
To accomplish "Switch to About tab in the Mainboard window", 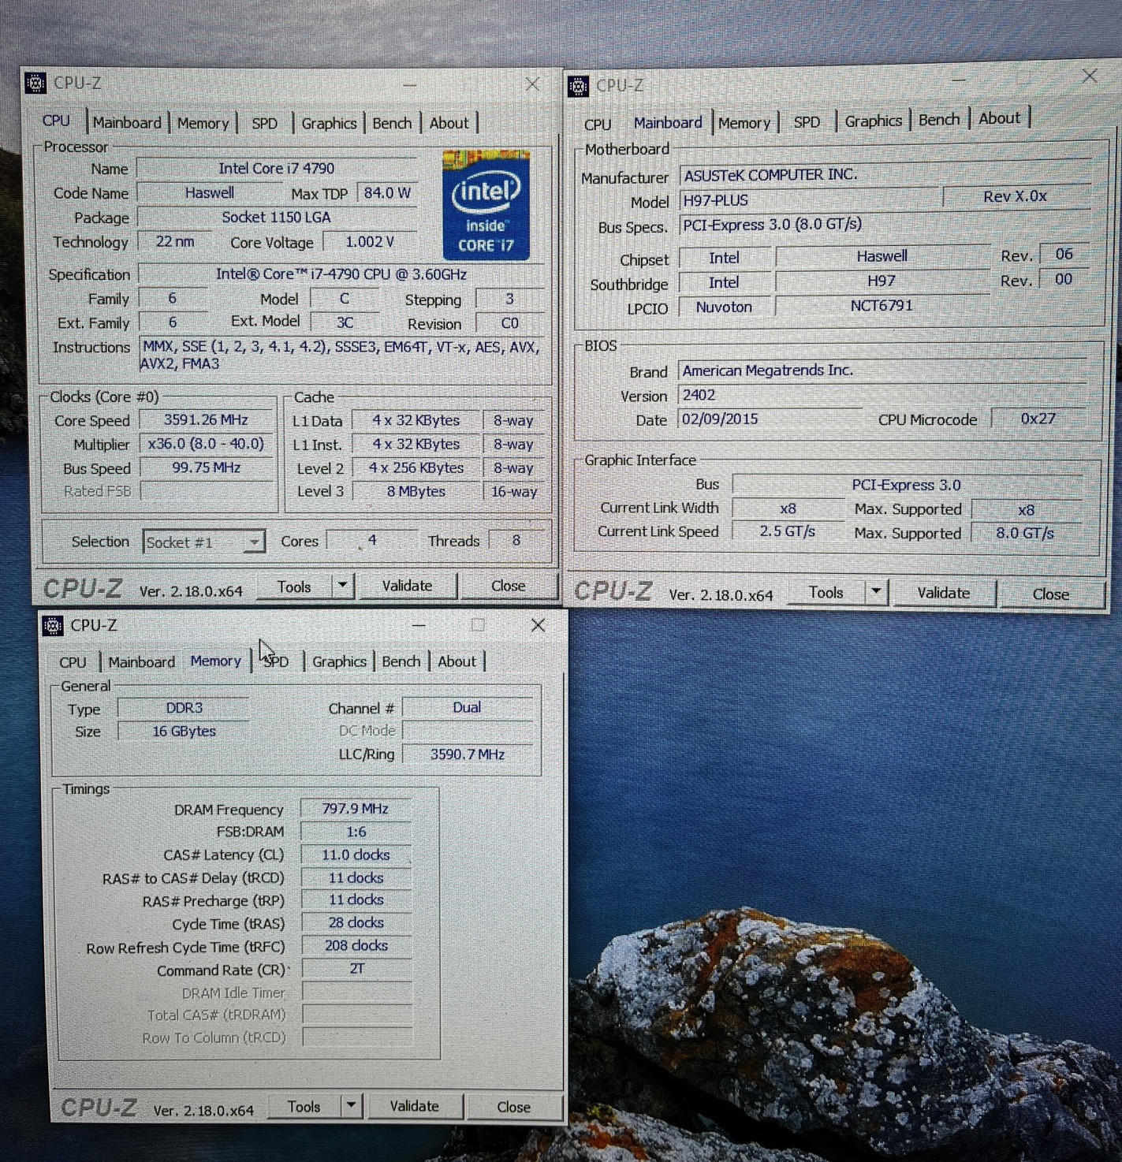I will click(x=999, y=118).
